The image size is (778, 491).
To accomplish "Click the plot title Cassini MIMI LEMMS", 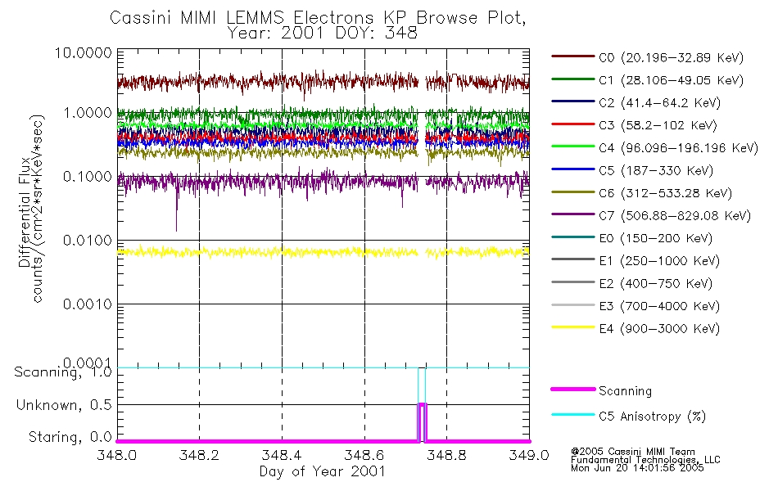I will [197, 18].
